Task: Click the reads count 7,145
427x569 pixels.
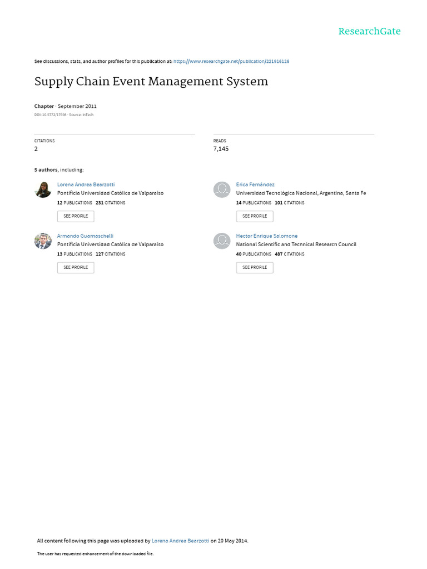Action: [x=221, y=149]
